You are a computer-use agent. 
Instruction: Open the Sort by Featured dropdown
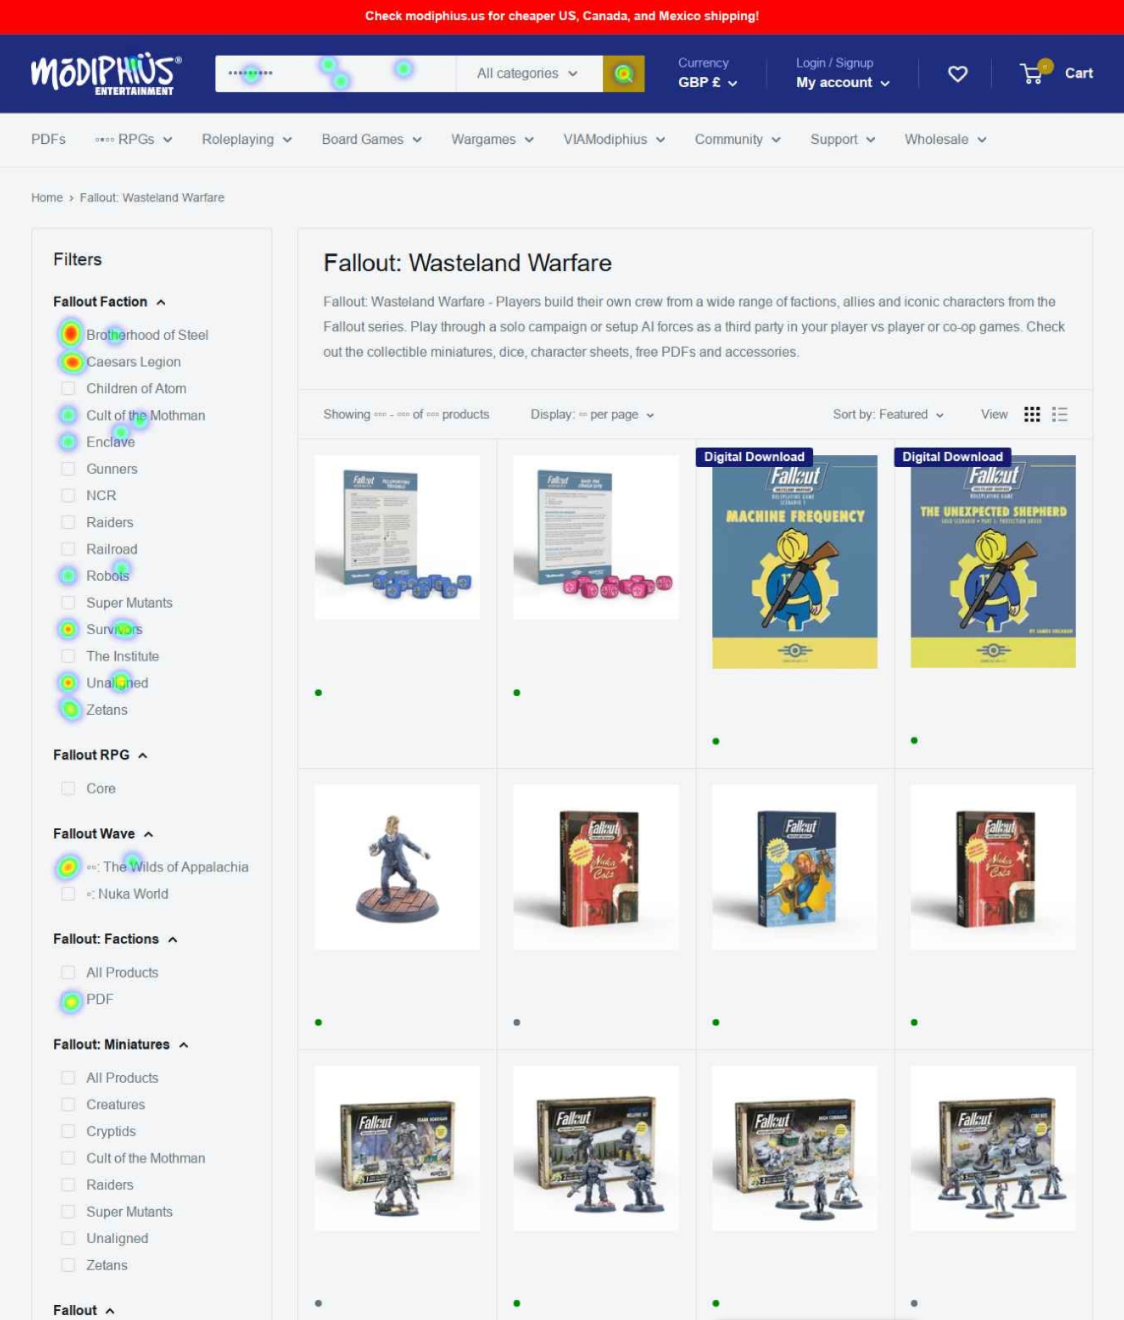pos(887,414)
